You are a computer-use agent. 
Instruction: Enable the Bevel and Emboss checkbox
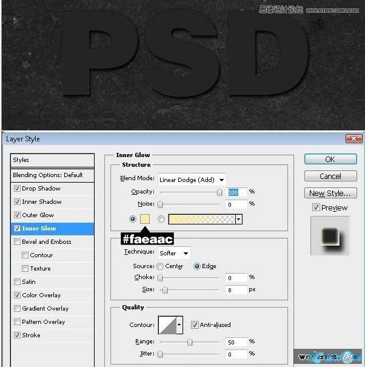click(16, 242)
